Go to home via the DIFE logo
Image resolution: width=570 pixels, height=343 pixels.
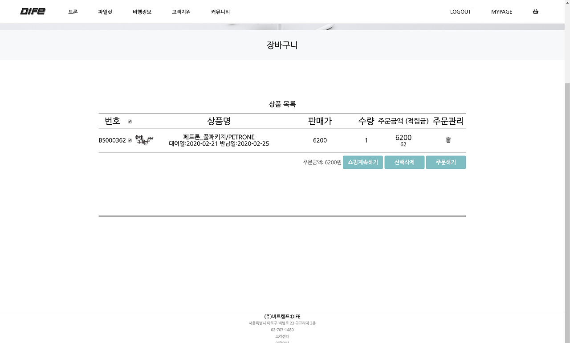33,12
